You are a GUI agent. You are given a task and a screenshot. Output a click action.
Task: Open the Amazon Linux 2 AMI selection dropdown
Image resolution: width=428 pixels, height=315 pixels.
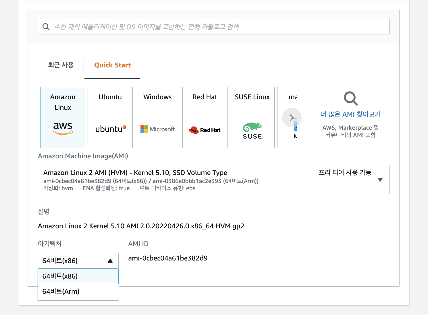213,180
